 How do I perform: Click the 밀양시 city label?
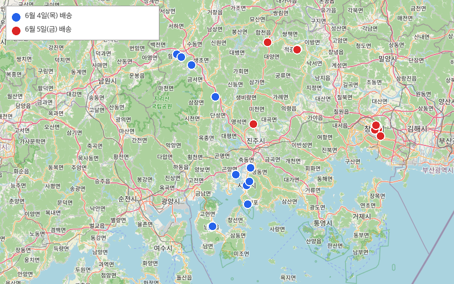(x=388, y=59)
